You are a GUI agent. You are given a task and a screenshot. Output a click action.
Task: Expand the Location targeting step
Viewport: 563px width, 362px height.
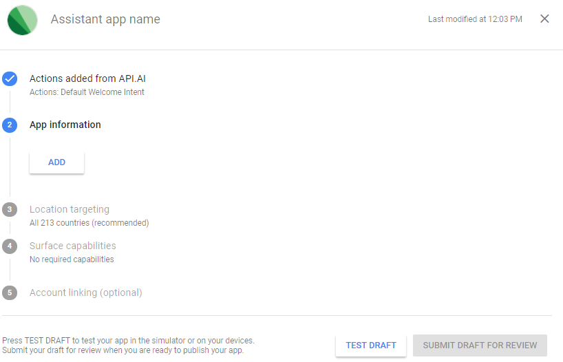[x=70, y=209]
